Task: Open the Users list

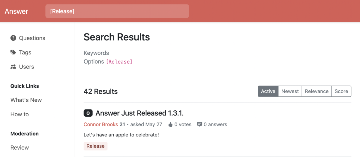Action: (26, 67)
